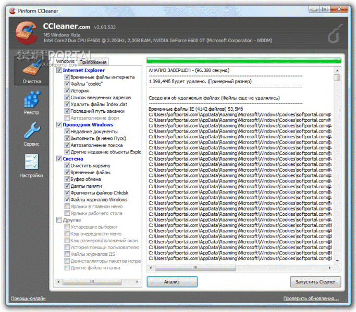Image resolution: width=356 pixels, height=312 pixels.
Task: Click the CCleaner logo in header
Action: coord(27,32)
